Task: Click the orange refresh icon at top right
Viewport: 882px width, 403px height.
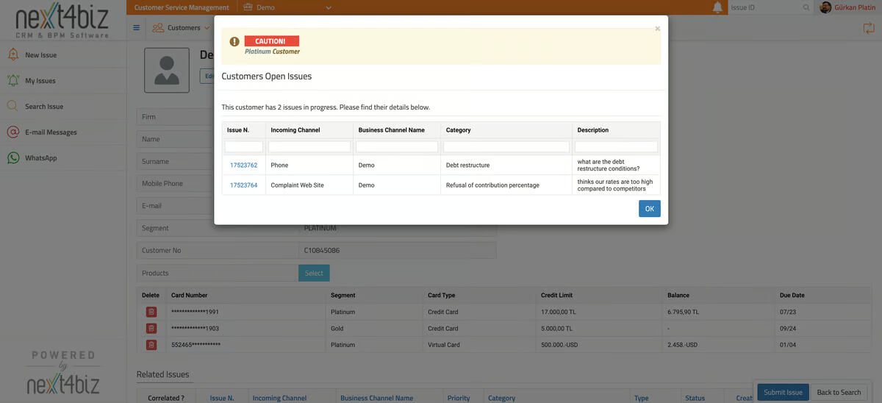Action: pos(869,28)
